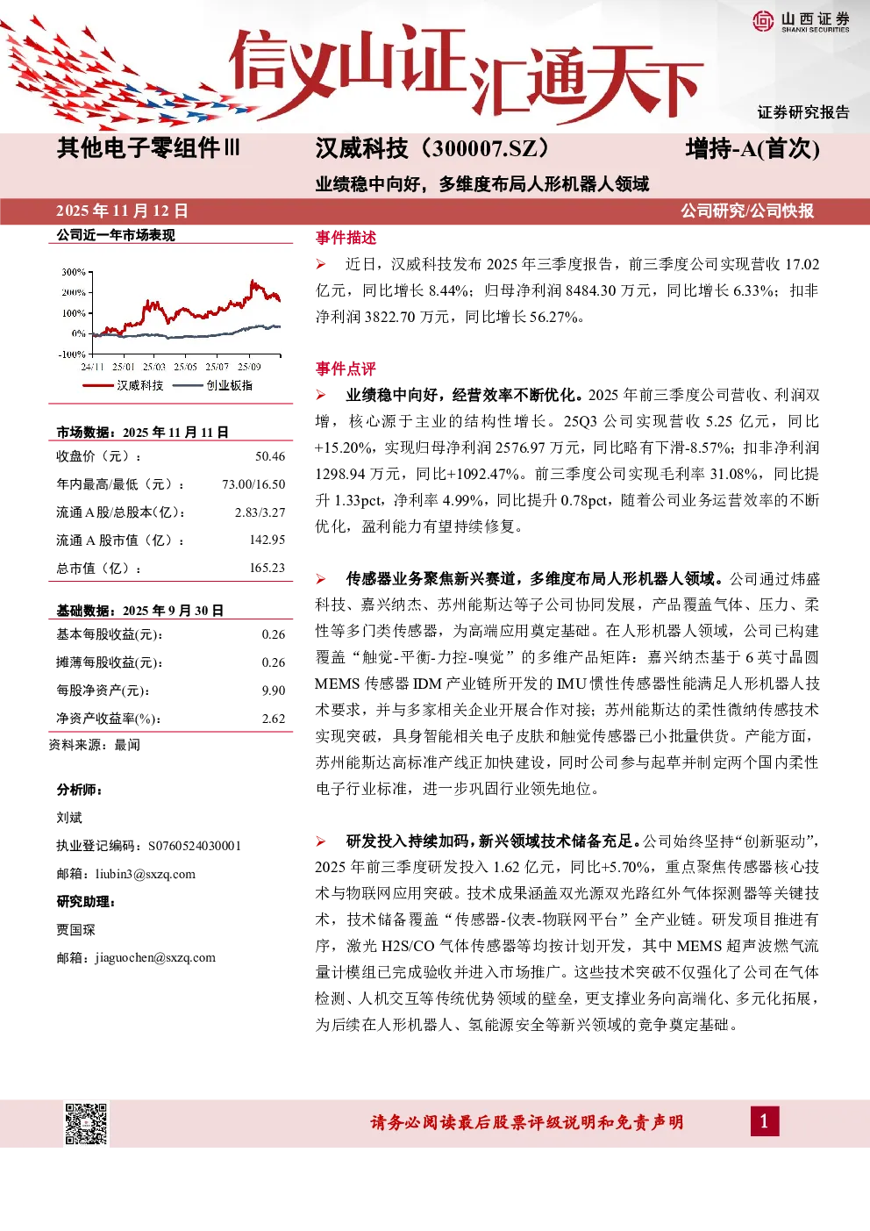Image resolution: width=870 pixels, height=1231 pixels.
Task: Click assistant name 贾国琛
Action: pos(76,930)
